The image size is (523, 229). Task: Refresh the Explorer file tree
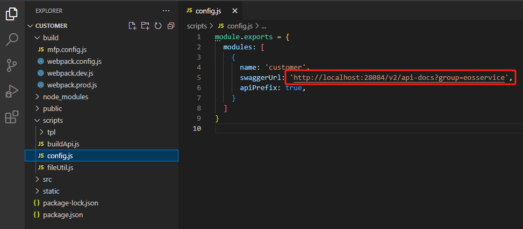click(x=158, y=26)
